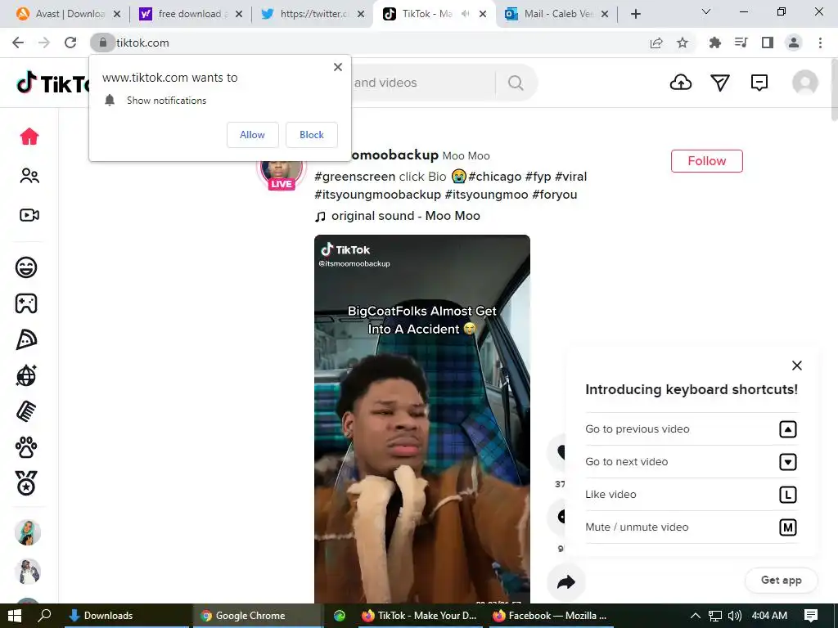Open the For You home icon in sidebar
Viewport: 838px width, 628px height.
(29, 137)
